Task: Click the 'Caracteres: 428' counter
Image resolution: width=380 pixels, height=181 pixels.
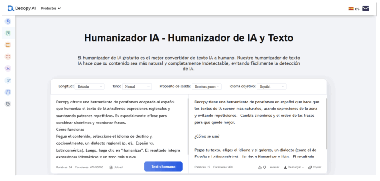Action: coord(223,167)
